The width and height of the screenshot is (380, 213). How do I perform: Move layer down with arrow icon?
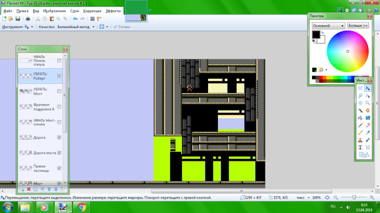click(x=56, y=189)
